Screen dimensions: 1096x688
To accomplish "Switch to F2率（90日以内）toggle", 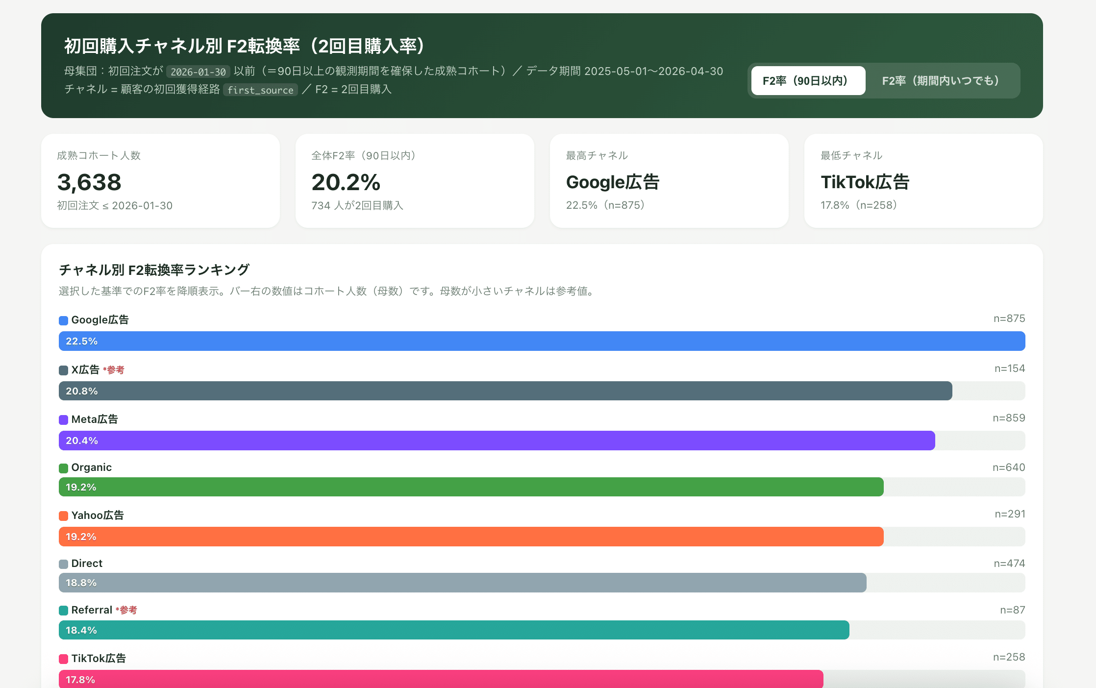I will [808, 81].
